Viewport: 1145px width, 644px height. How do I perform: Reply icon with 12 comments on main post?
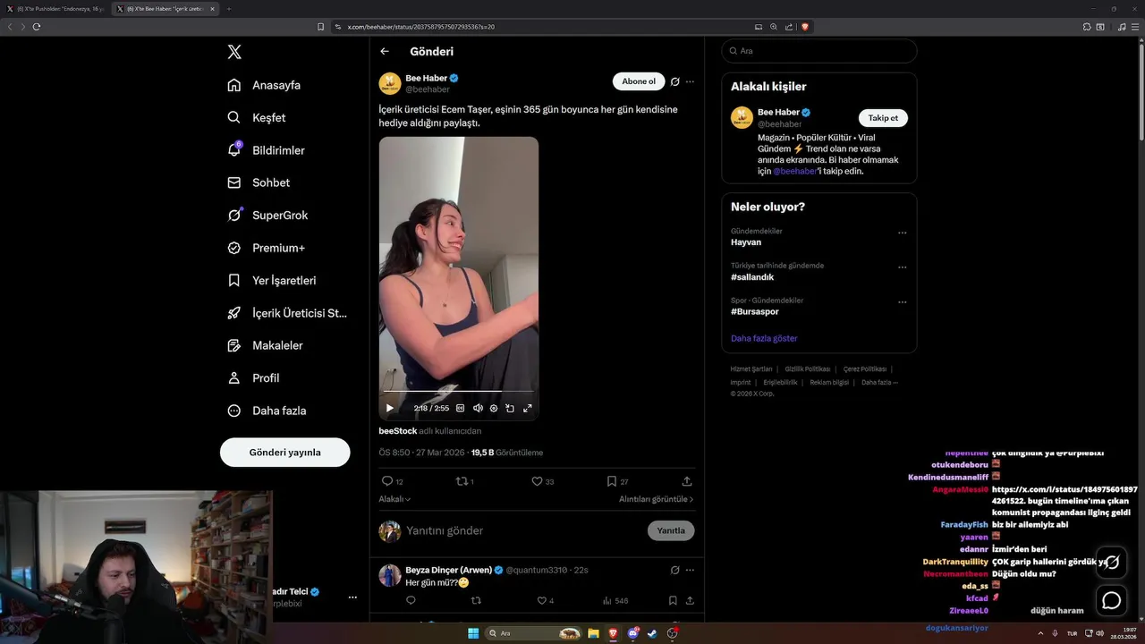click(x=393, y=481)
